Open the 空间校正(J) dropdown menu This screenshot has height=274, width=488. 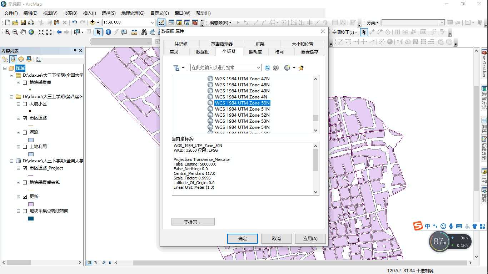point(345,32)
